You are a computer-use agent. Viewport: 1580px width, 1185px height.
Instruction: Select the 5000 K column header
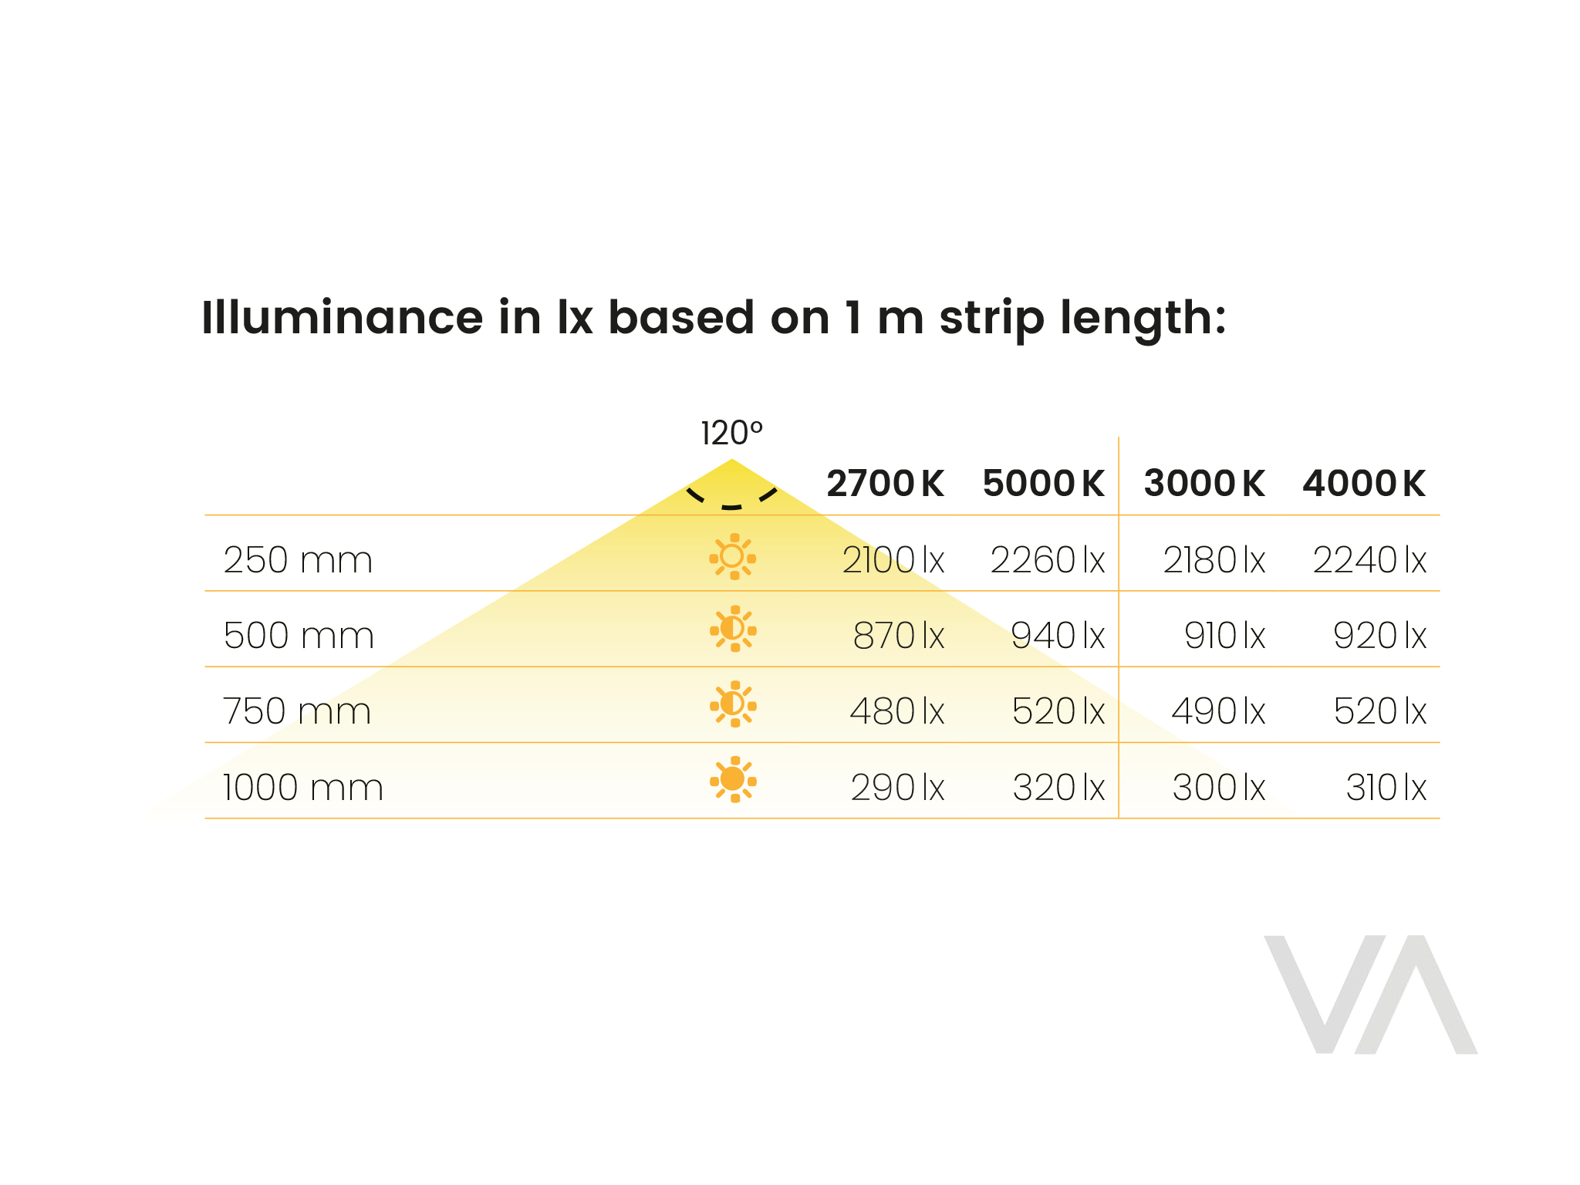1043,484
